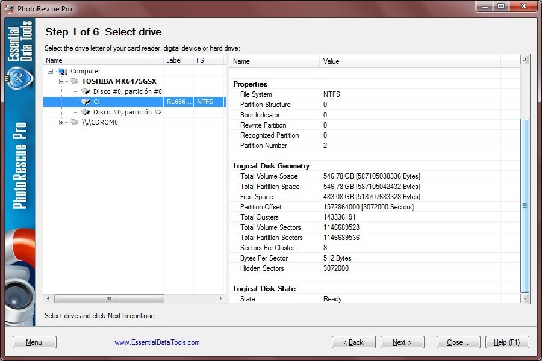The height and width of the screenshot is (361, 542).
Task: Click the Name header in properties panel
Action: click(x=275, y=61)
